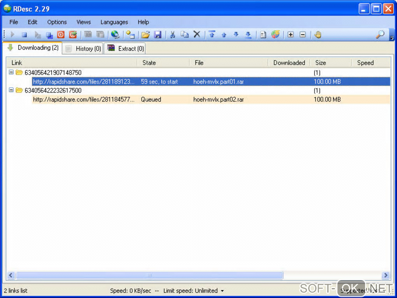The width and height of the screenshot is (397, 298).
Task: Collapse the 634056421907148750 folder group
Action: pos(11,72)
